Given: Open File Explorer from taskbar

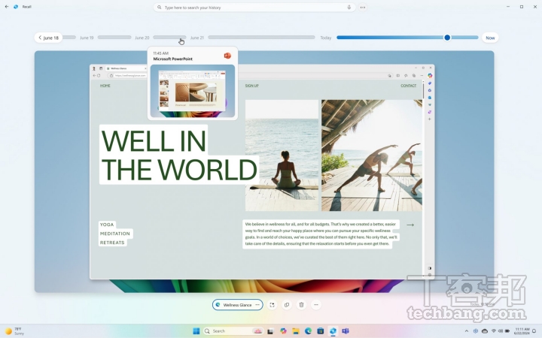Looking at the screenshot, I should pos(296,331).
